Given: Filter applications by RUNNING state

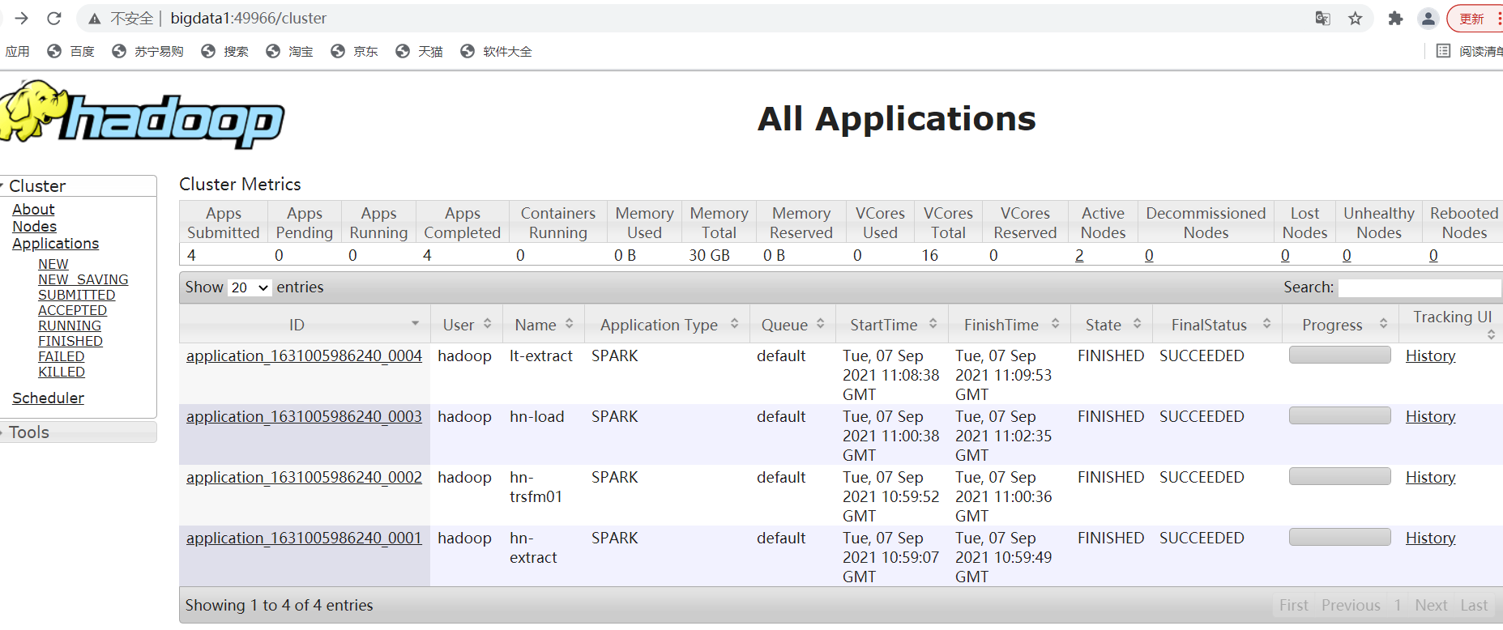Looking at the screenshot, I should point(70,326).
